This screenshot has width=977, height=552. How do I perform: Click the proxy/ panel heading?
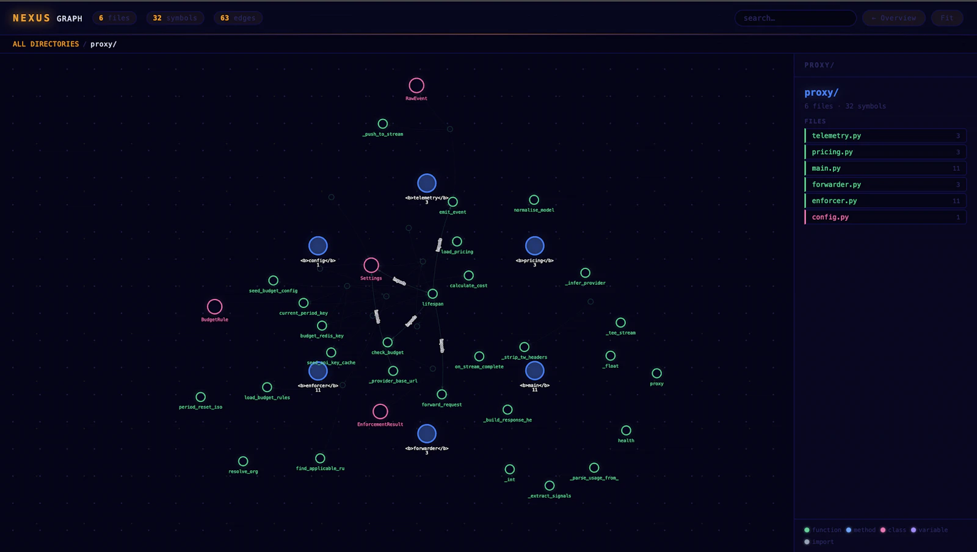tap(821, 93)
